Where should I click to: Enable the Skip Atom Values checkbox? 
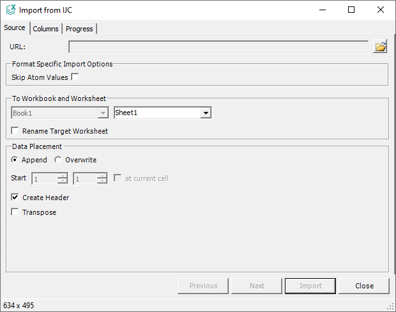(75, 77)
